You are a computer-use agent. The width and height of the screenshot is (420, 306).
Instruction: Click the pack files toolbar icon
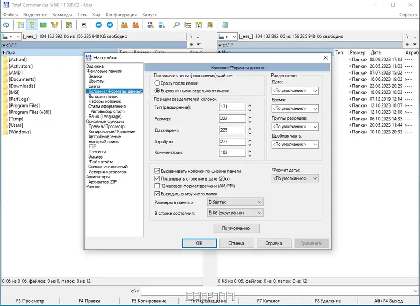(x=124, y=25)
